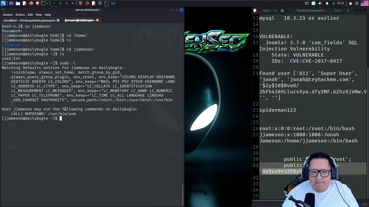Expand the Open recent files dropdown arrow
Screen dimensions: 369x207
(275, 11)
